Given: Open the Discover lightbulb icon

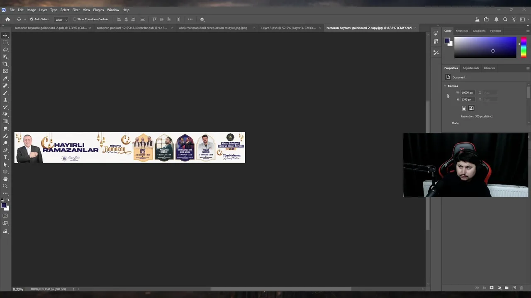Looking at the screenshot, I should pos(514,19).
